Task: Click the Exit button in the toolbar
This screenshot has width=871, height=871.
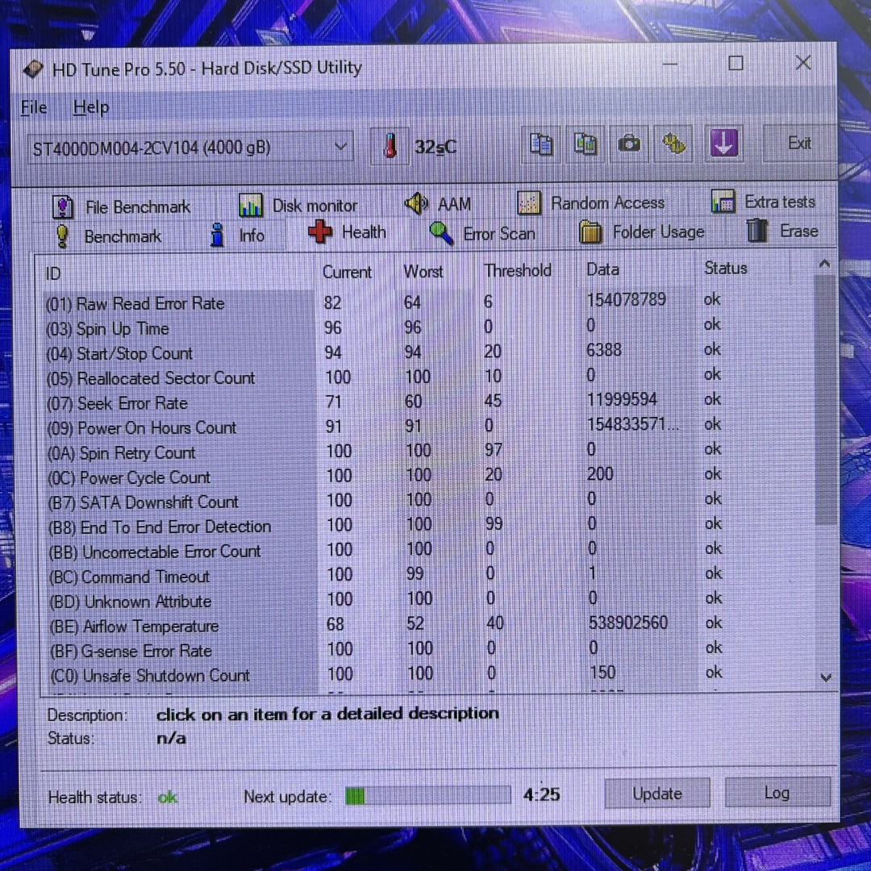Action: [x=799, y=144]
